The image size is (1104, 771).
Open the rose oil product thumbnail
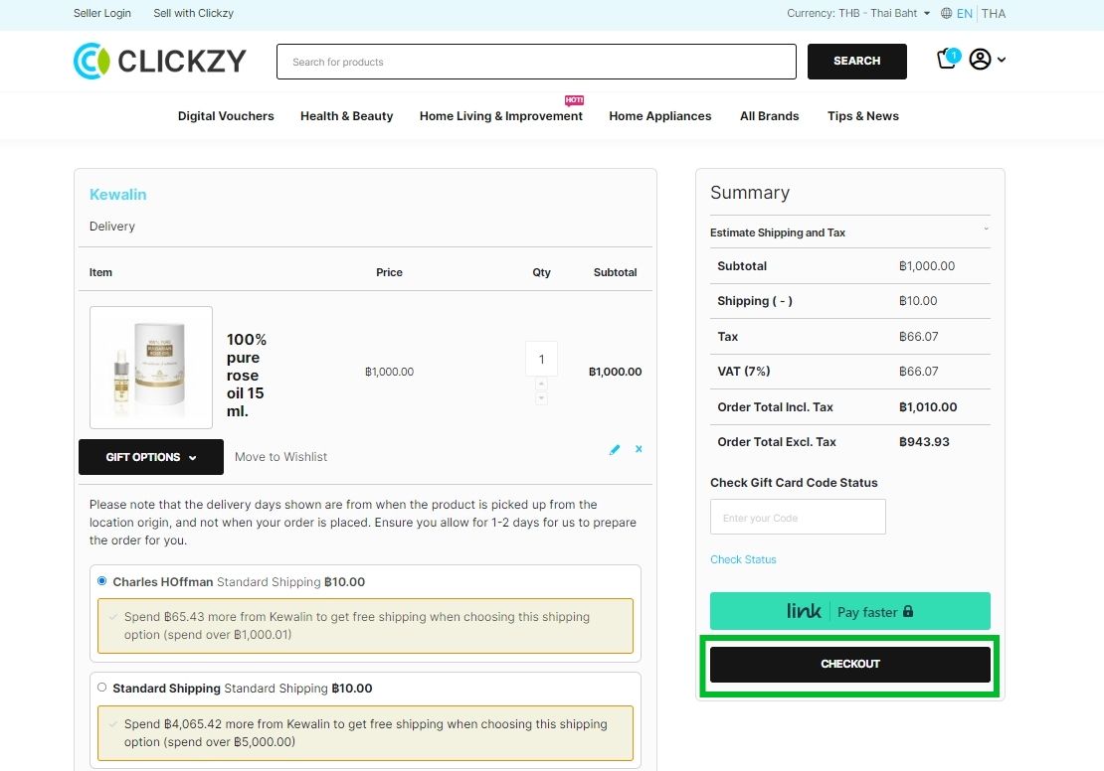point(150,368)
